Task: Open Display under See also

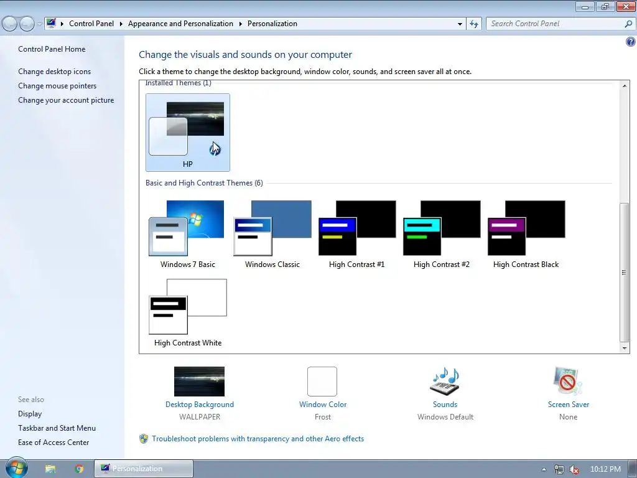Action: point(30,414)
